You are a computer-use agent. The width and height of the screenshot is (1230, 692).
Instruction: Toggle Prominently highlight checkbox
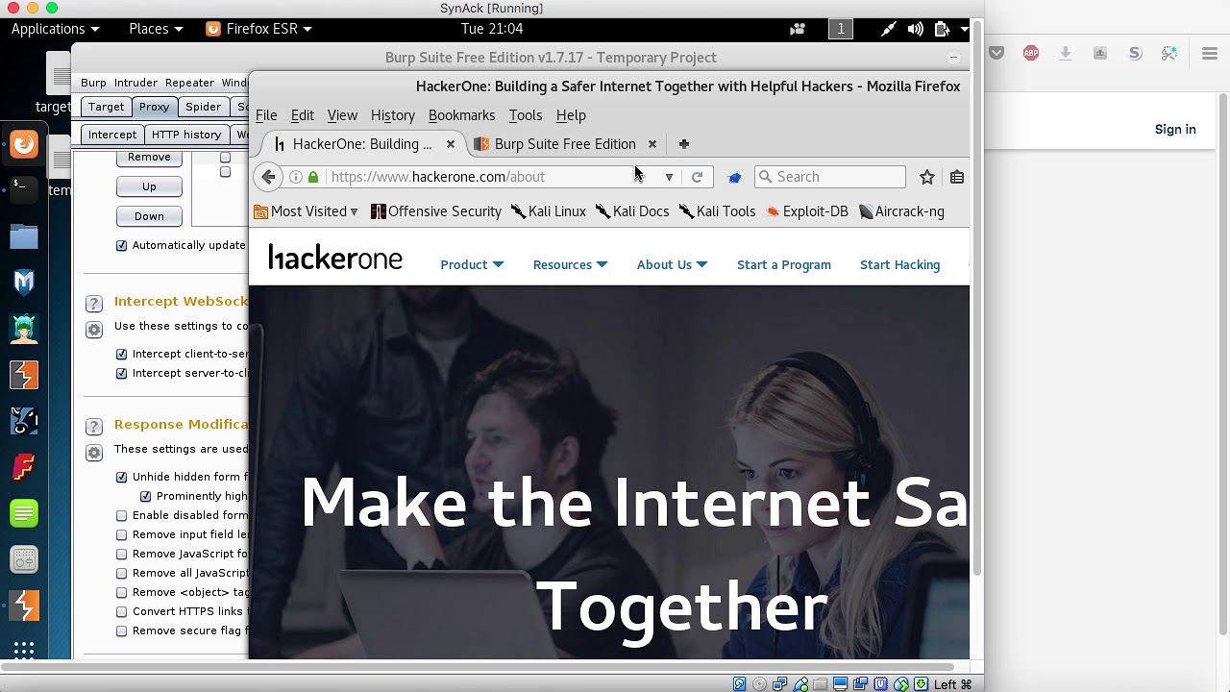click(x=145, y=496)
